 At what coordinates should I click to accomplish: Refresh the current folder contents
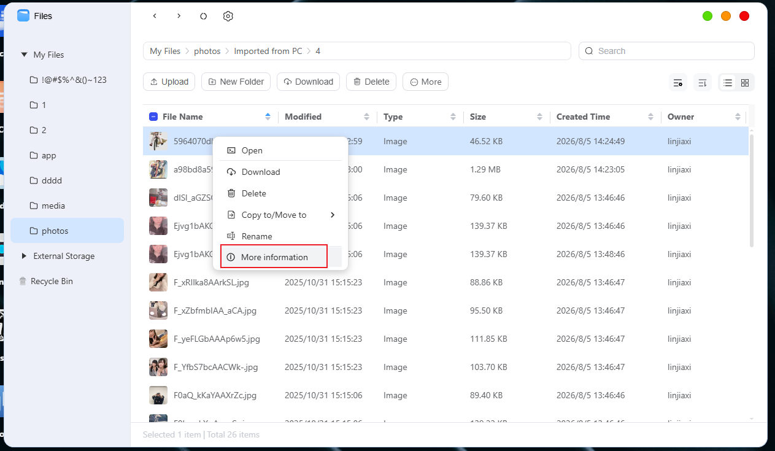[203, 16]
